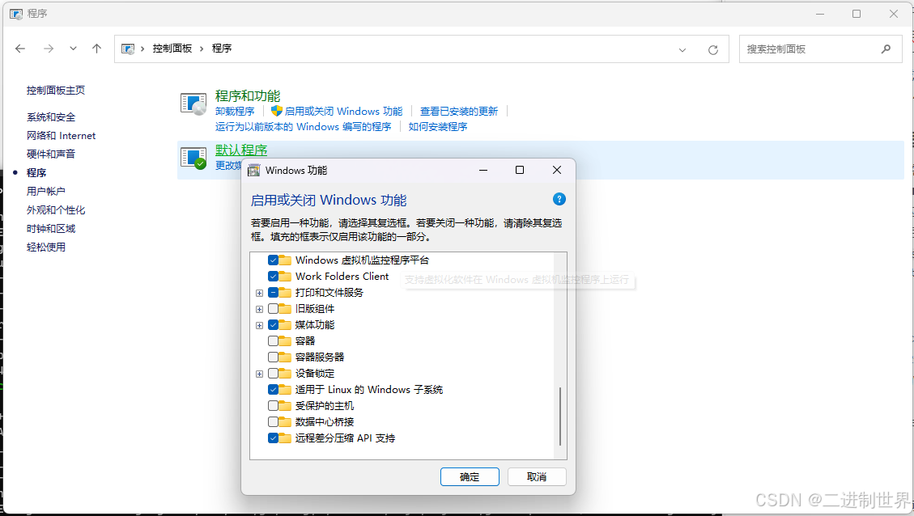Check the 设备锁定 checkbox
Viewport: 914px width, 516px height.
[273, 374]
